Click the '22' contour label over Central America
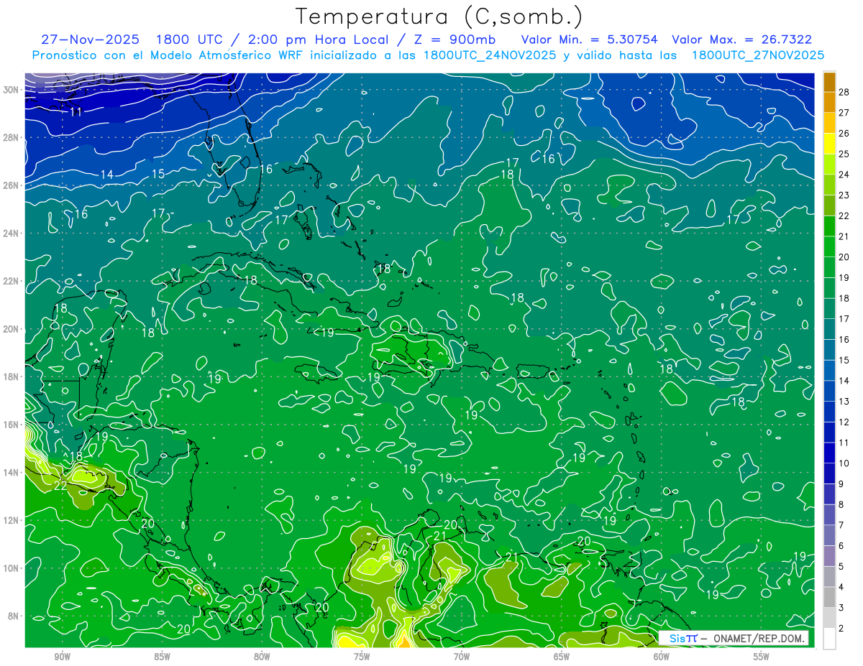The height and width of the screenshot is (666, 863). pyautogui.click(x=61, y=485)
